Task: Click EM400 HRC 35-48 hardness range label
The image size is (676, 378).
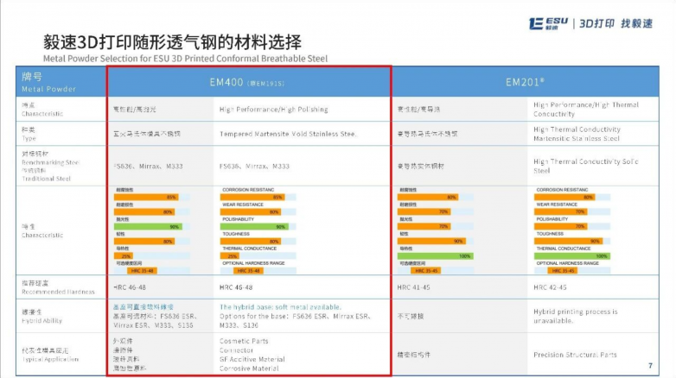Action: pos(248,270)
